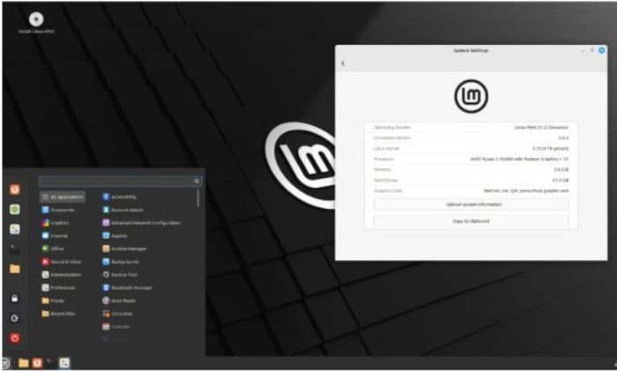Select the Office category
Viewport: 617px width, 371px height.
click(x=53, y=249)
